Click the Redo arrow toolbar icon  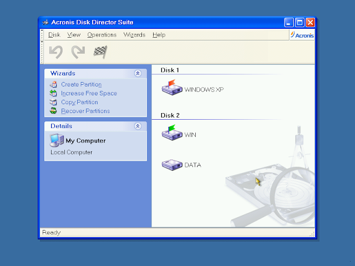point(78,52)
